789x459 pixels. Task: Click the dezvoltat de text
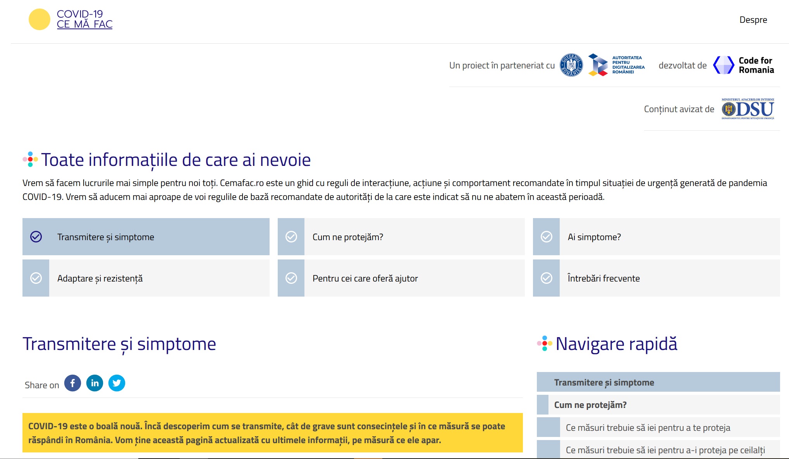tap(682, 65)
